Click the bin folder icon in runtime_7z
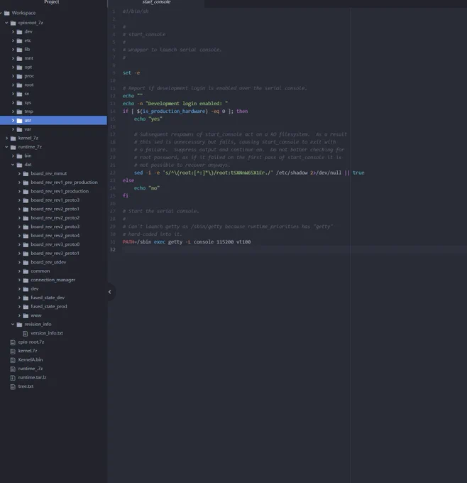 [x=19, y=156]
